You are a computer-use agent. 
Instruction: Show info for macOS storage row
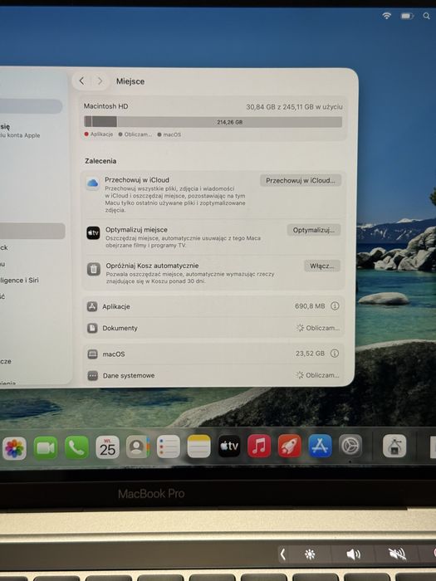click(x=335, y=354)
